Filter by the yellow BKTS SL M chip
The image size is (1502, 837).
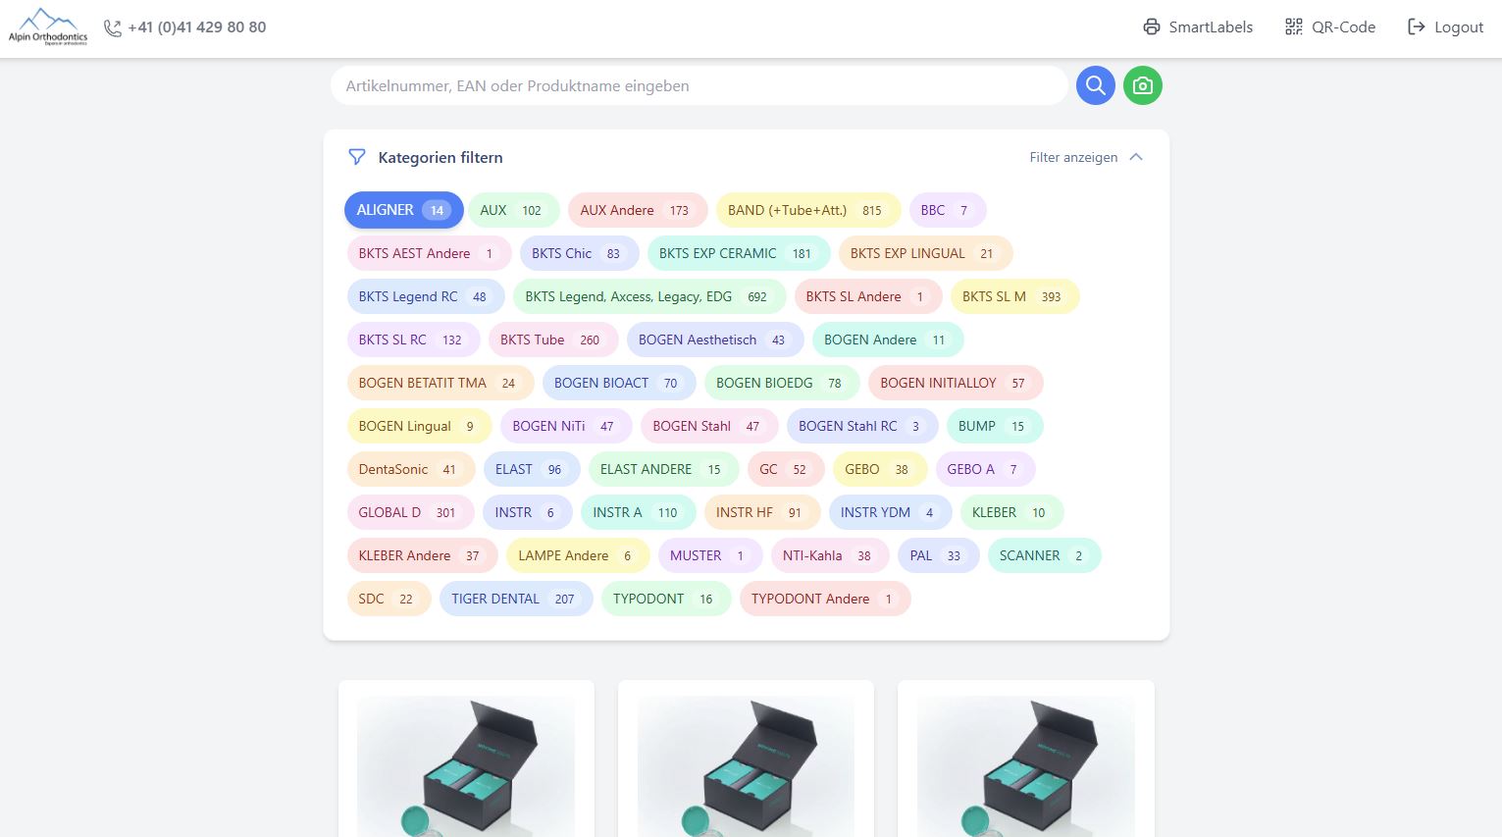1013,296
